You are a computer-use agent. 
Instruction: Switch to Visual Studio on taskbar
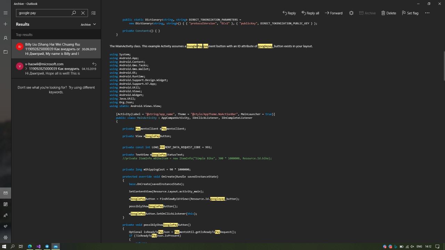[x=38, y=247]
